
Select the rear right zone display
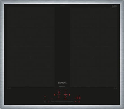(x=65, y=92)
